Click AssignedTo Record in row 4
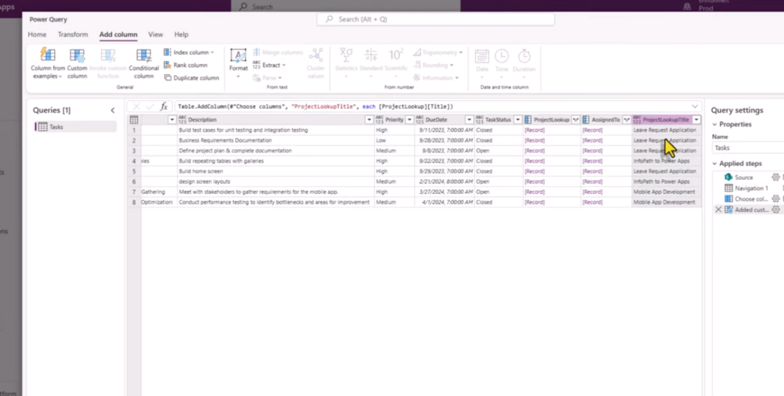This screenshot has width=784, height=396. pyautogui.click(x=592, y=161)
